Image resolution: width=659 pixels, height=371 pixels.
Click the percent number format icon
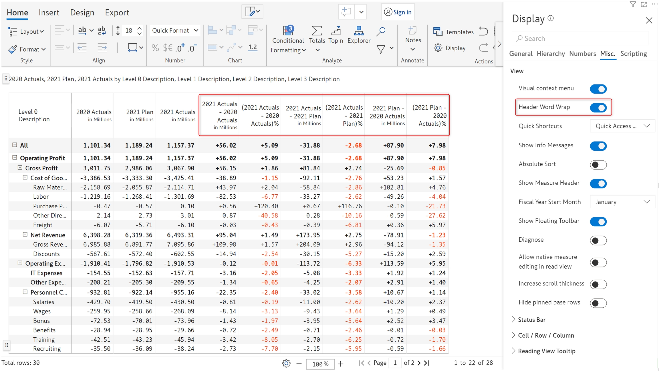coord(155,48)
